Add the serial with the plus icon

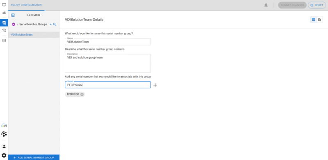(x=155, y=85)
